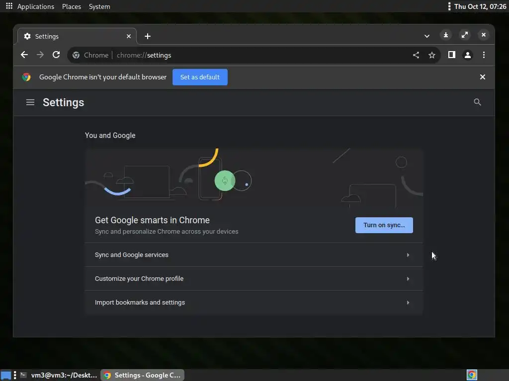The height and width of the screenshot is (381, 509).
Task: Set Chrome as default browser
Action: click(200, 77)
